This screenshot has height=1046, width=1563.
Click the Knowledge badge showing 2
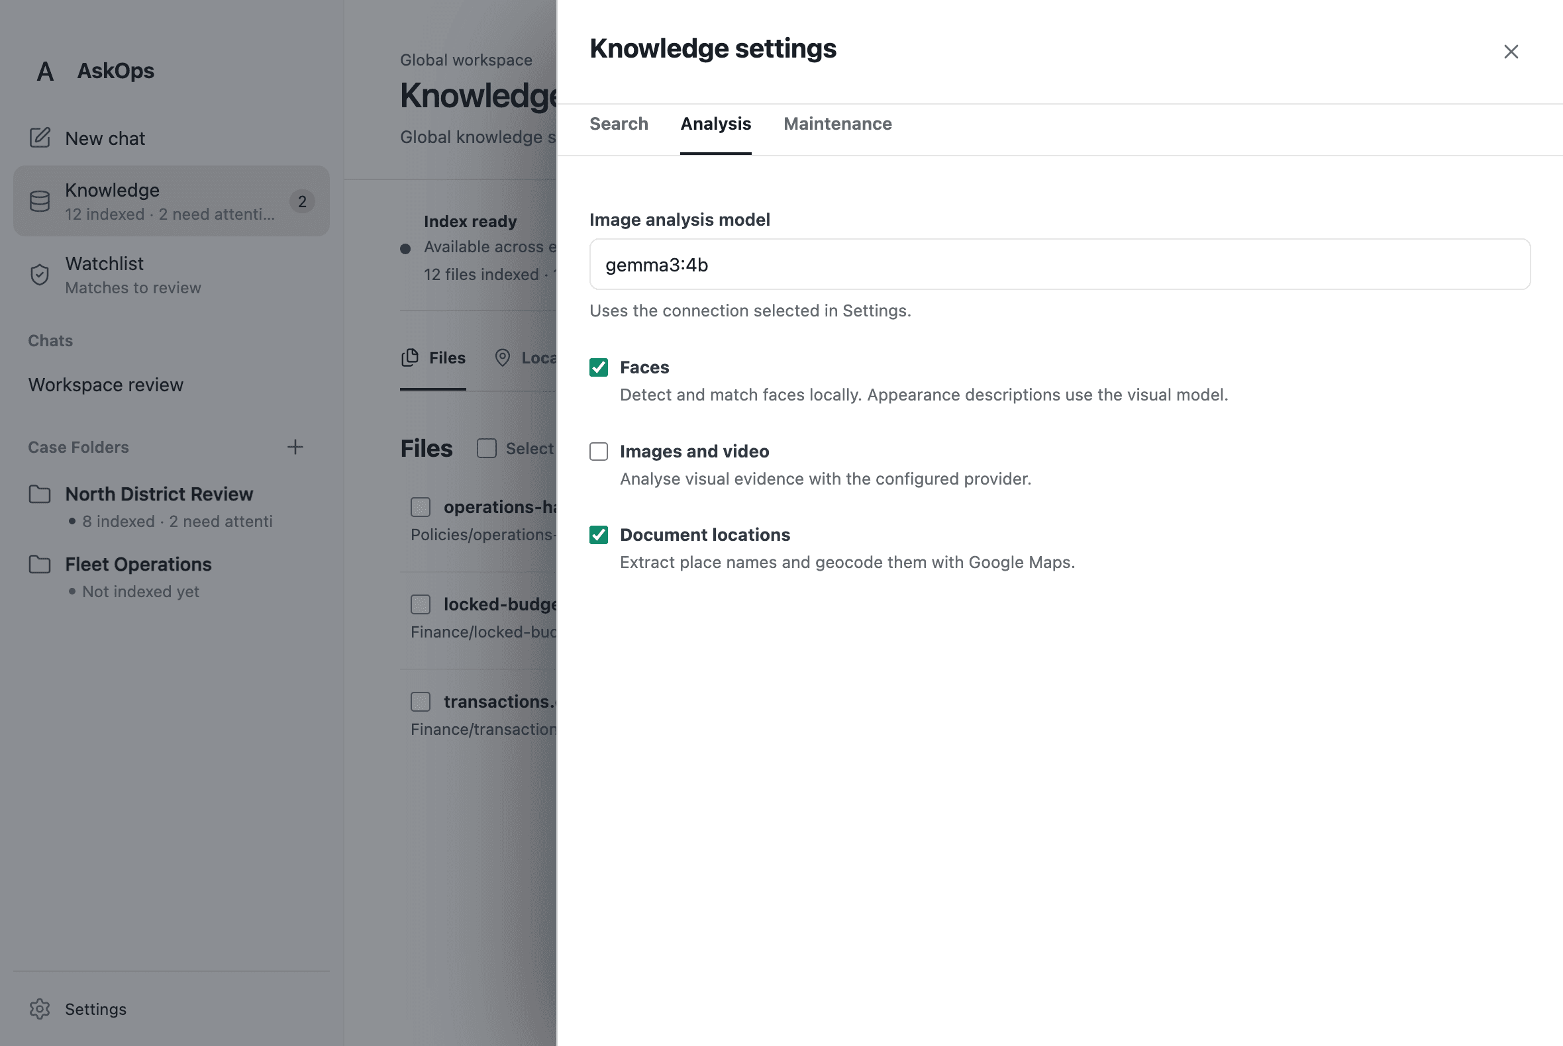pos(302,201)
